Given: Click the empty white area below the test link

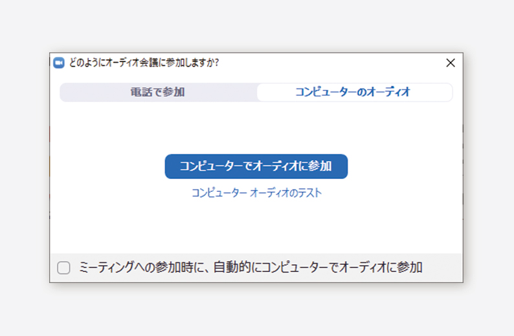Looking at the screenshot, I should click(x=256, y=226).
